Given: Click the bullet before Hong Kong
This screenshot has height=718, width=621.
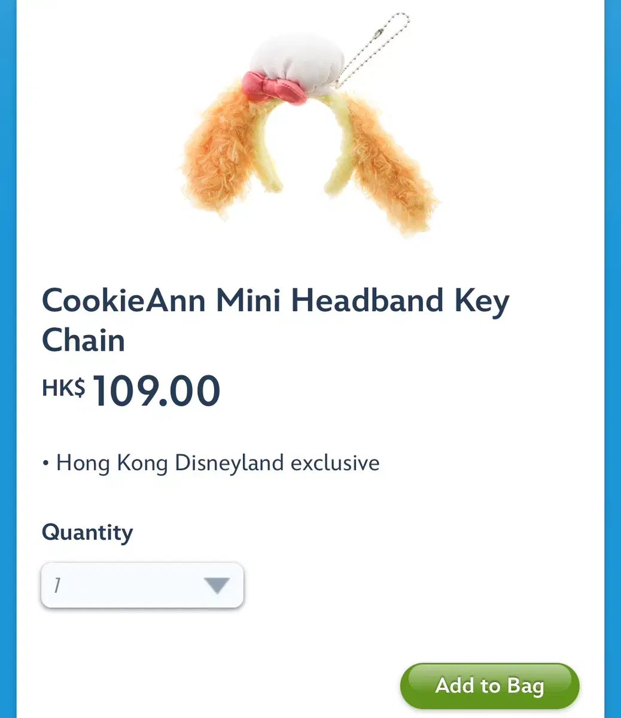Looking at the screenshot, I should (x=45, y=464).
